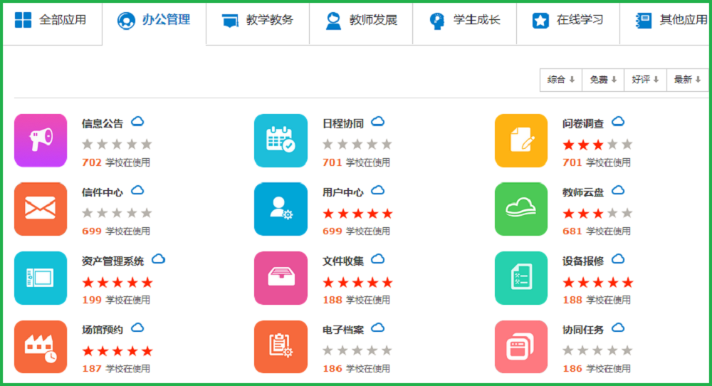The width and height of the screenshot is (712, 386).
Task: Click the cloud badge beside 文件收集
Action: (378, 259)
